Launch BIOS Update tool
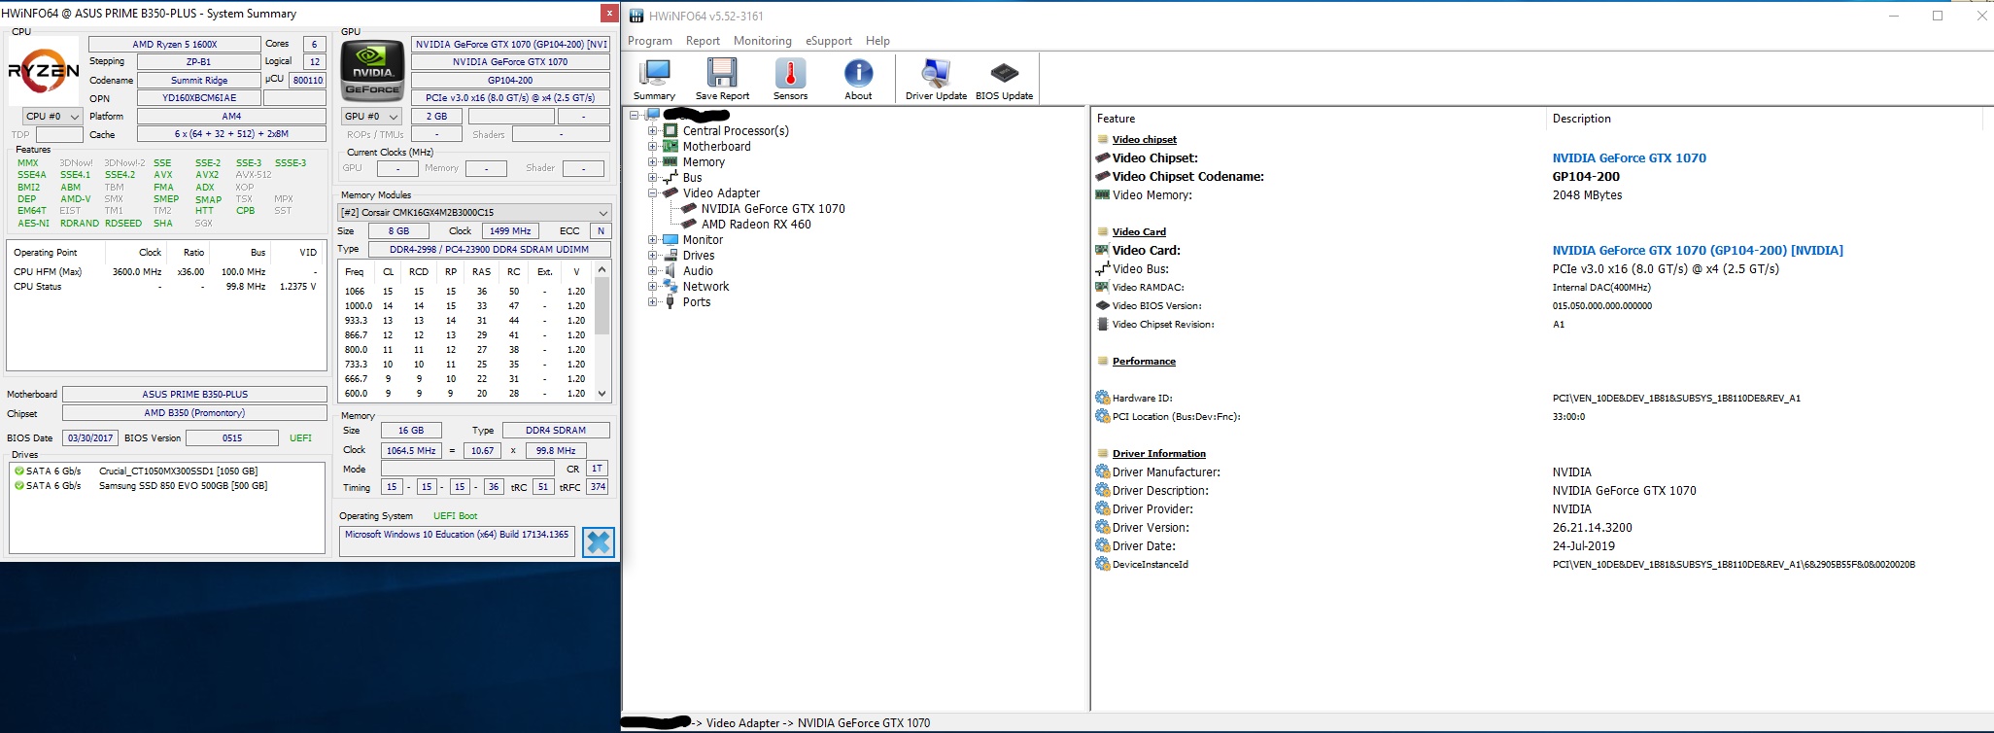 [x=1004, y=79]
